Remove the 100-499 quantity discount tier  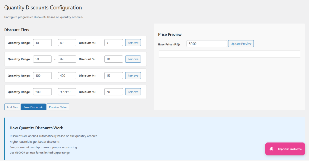pos(133,76)
